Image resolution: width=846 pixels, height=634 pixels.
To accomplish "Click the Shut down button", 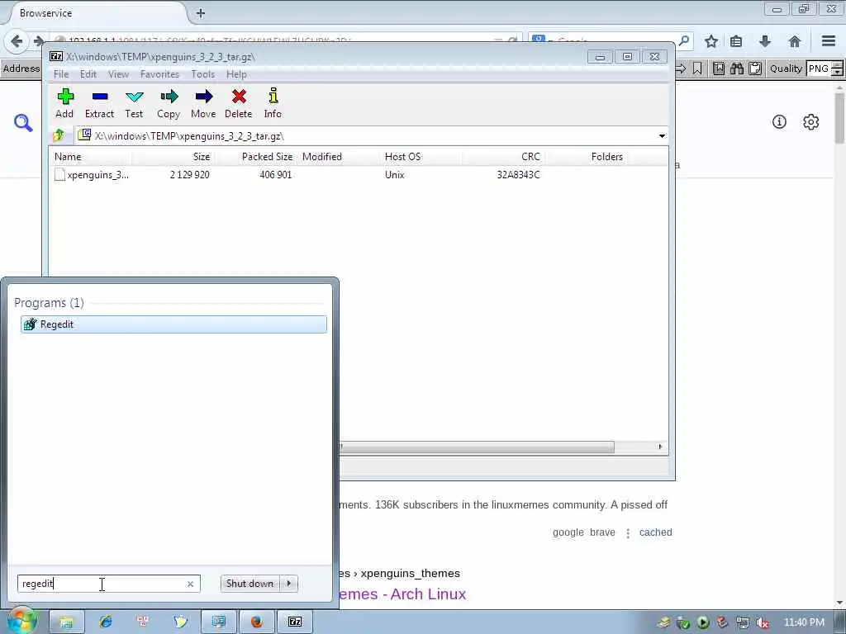I will 250,584.
